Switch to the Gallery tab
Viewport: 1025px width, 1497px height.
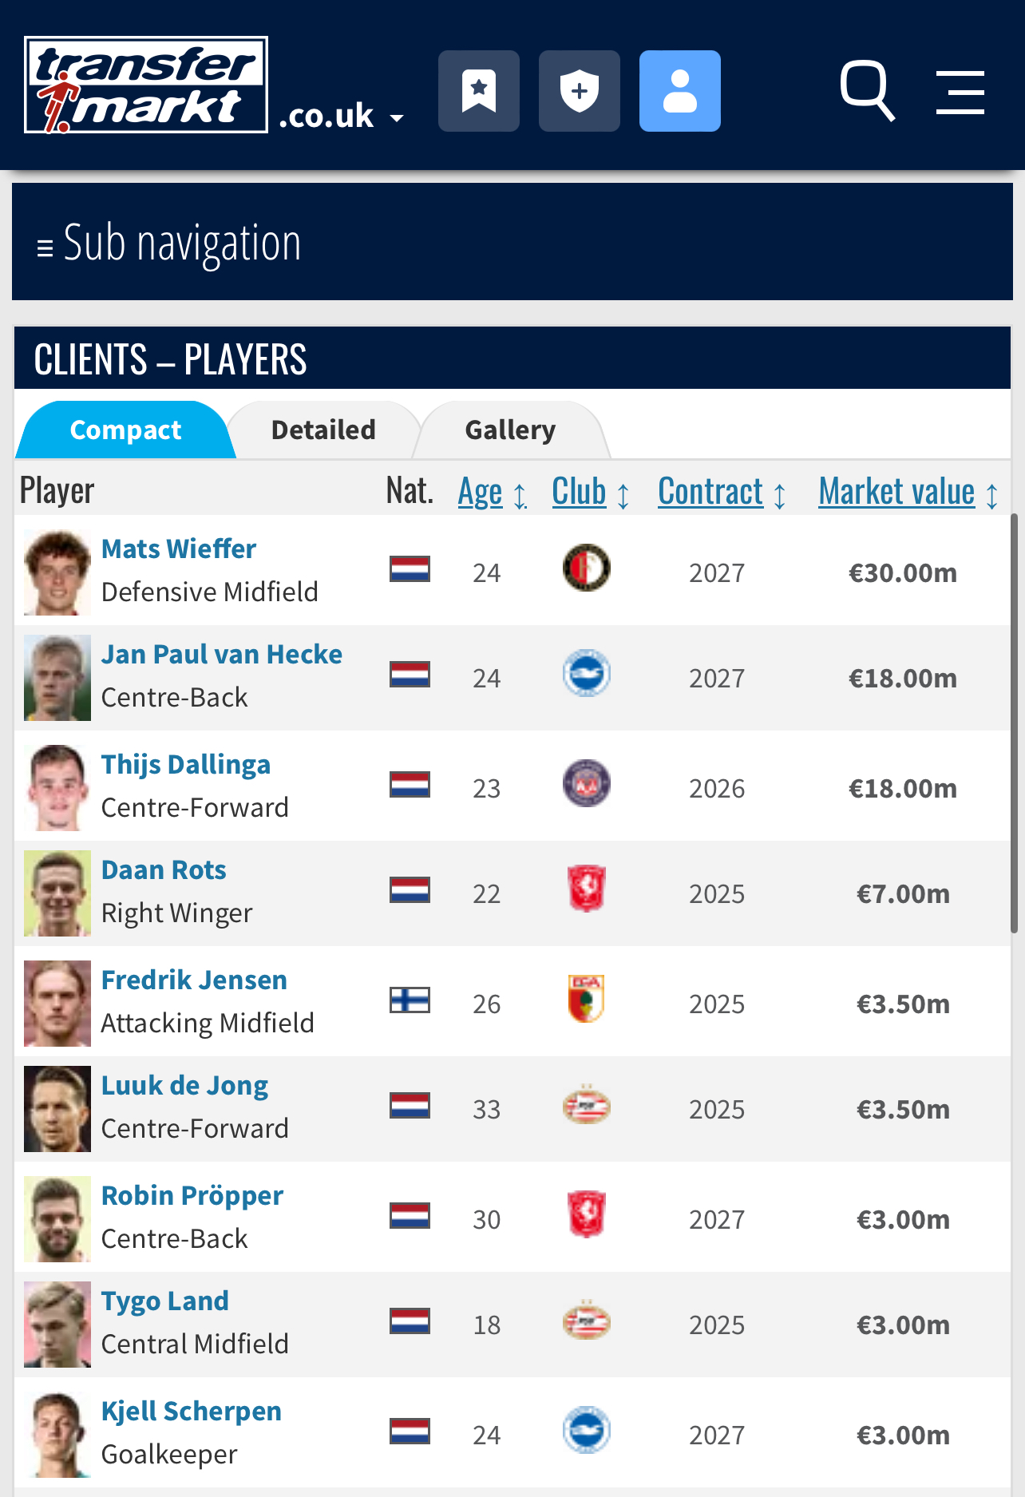[510, 430]
